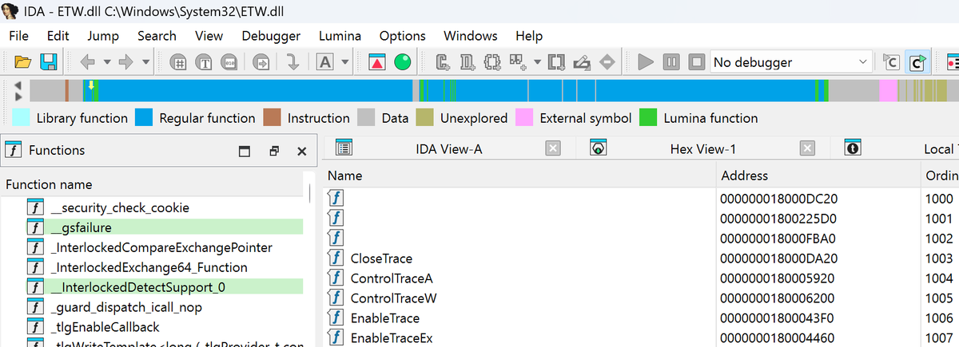Click the Hex View-1 tab icon
959x347 pixels.
click(599, 148)
